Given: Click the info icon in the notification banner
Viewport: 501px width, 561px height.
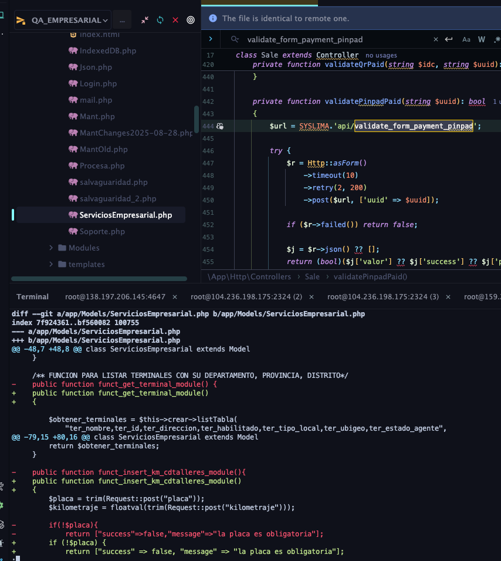Looking at the screenshot, I should (212, 18).
